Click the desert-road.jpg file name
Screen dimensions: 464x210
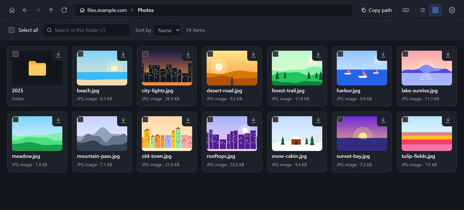(x=224, y=91)
